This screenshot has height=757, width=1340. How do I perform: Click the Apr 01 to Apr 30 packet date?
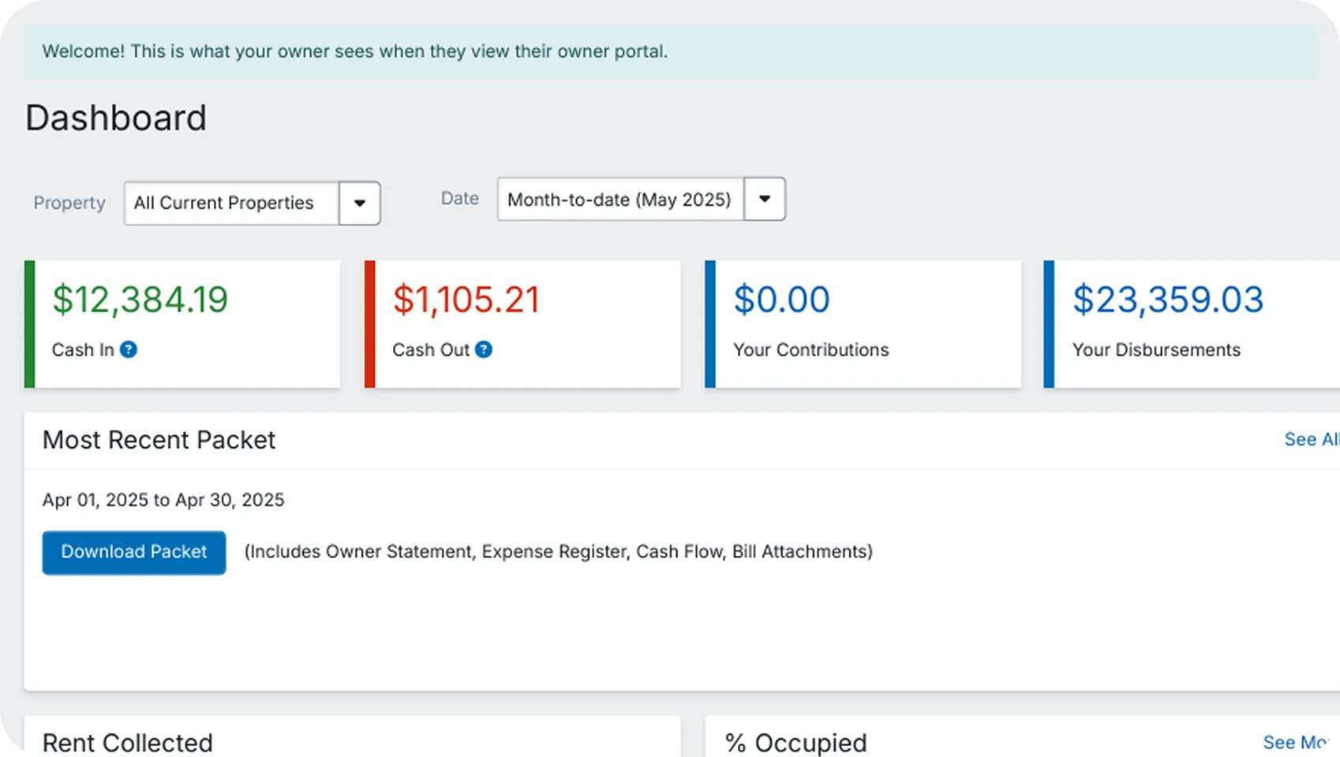coord(163,500)
